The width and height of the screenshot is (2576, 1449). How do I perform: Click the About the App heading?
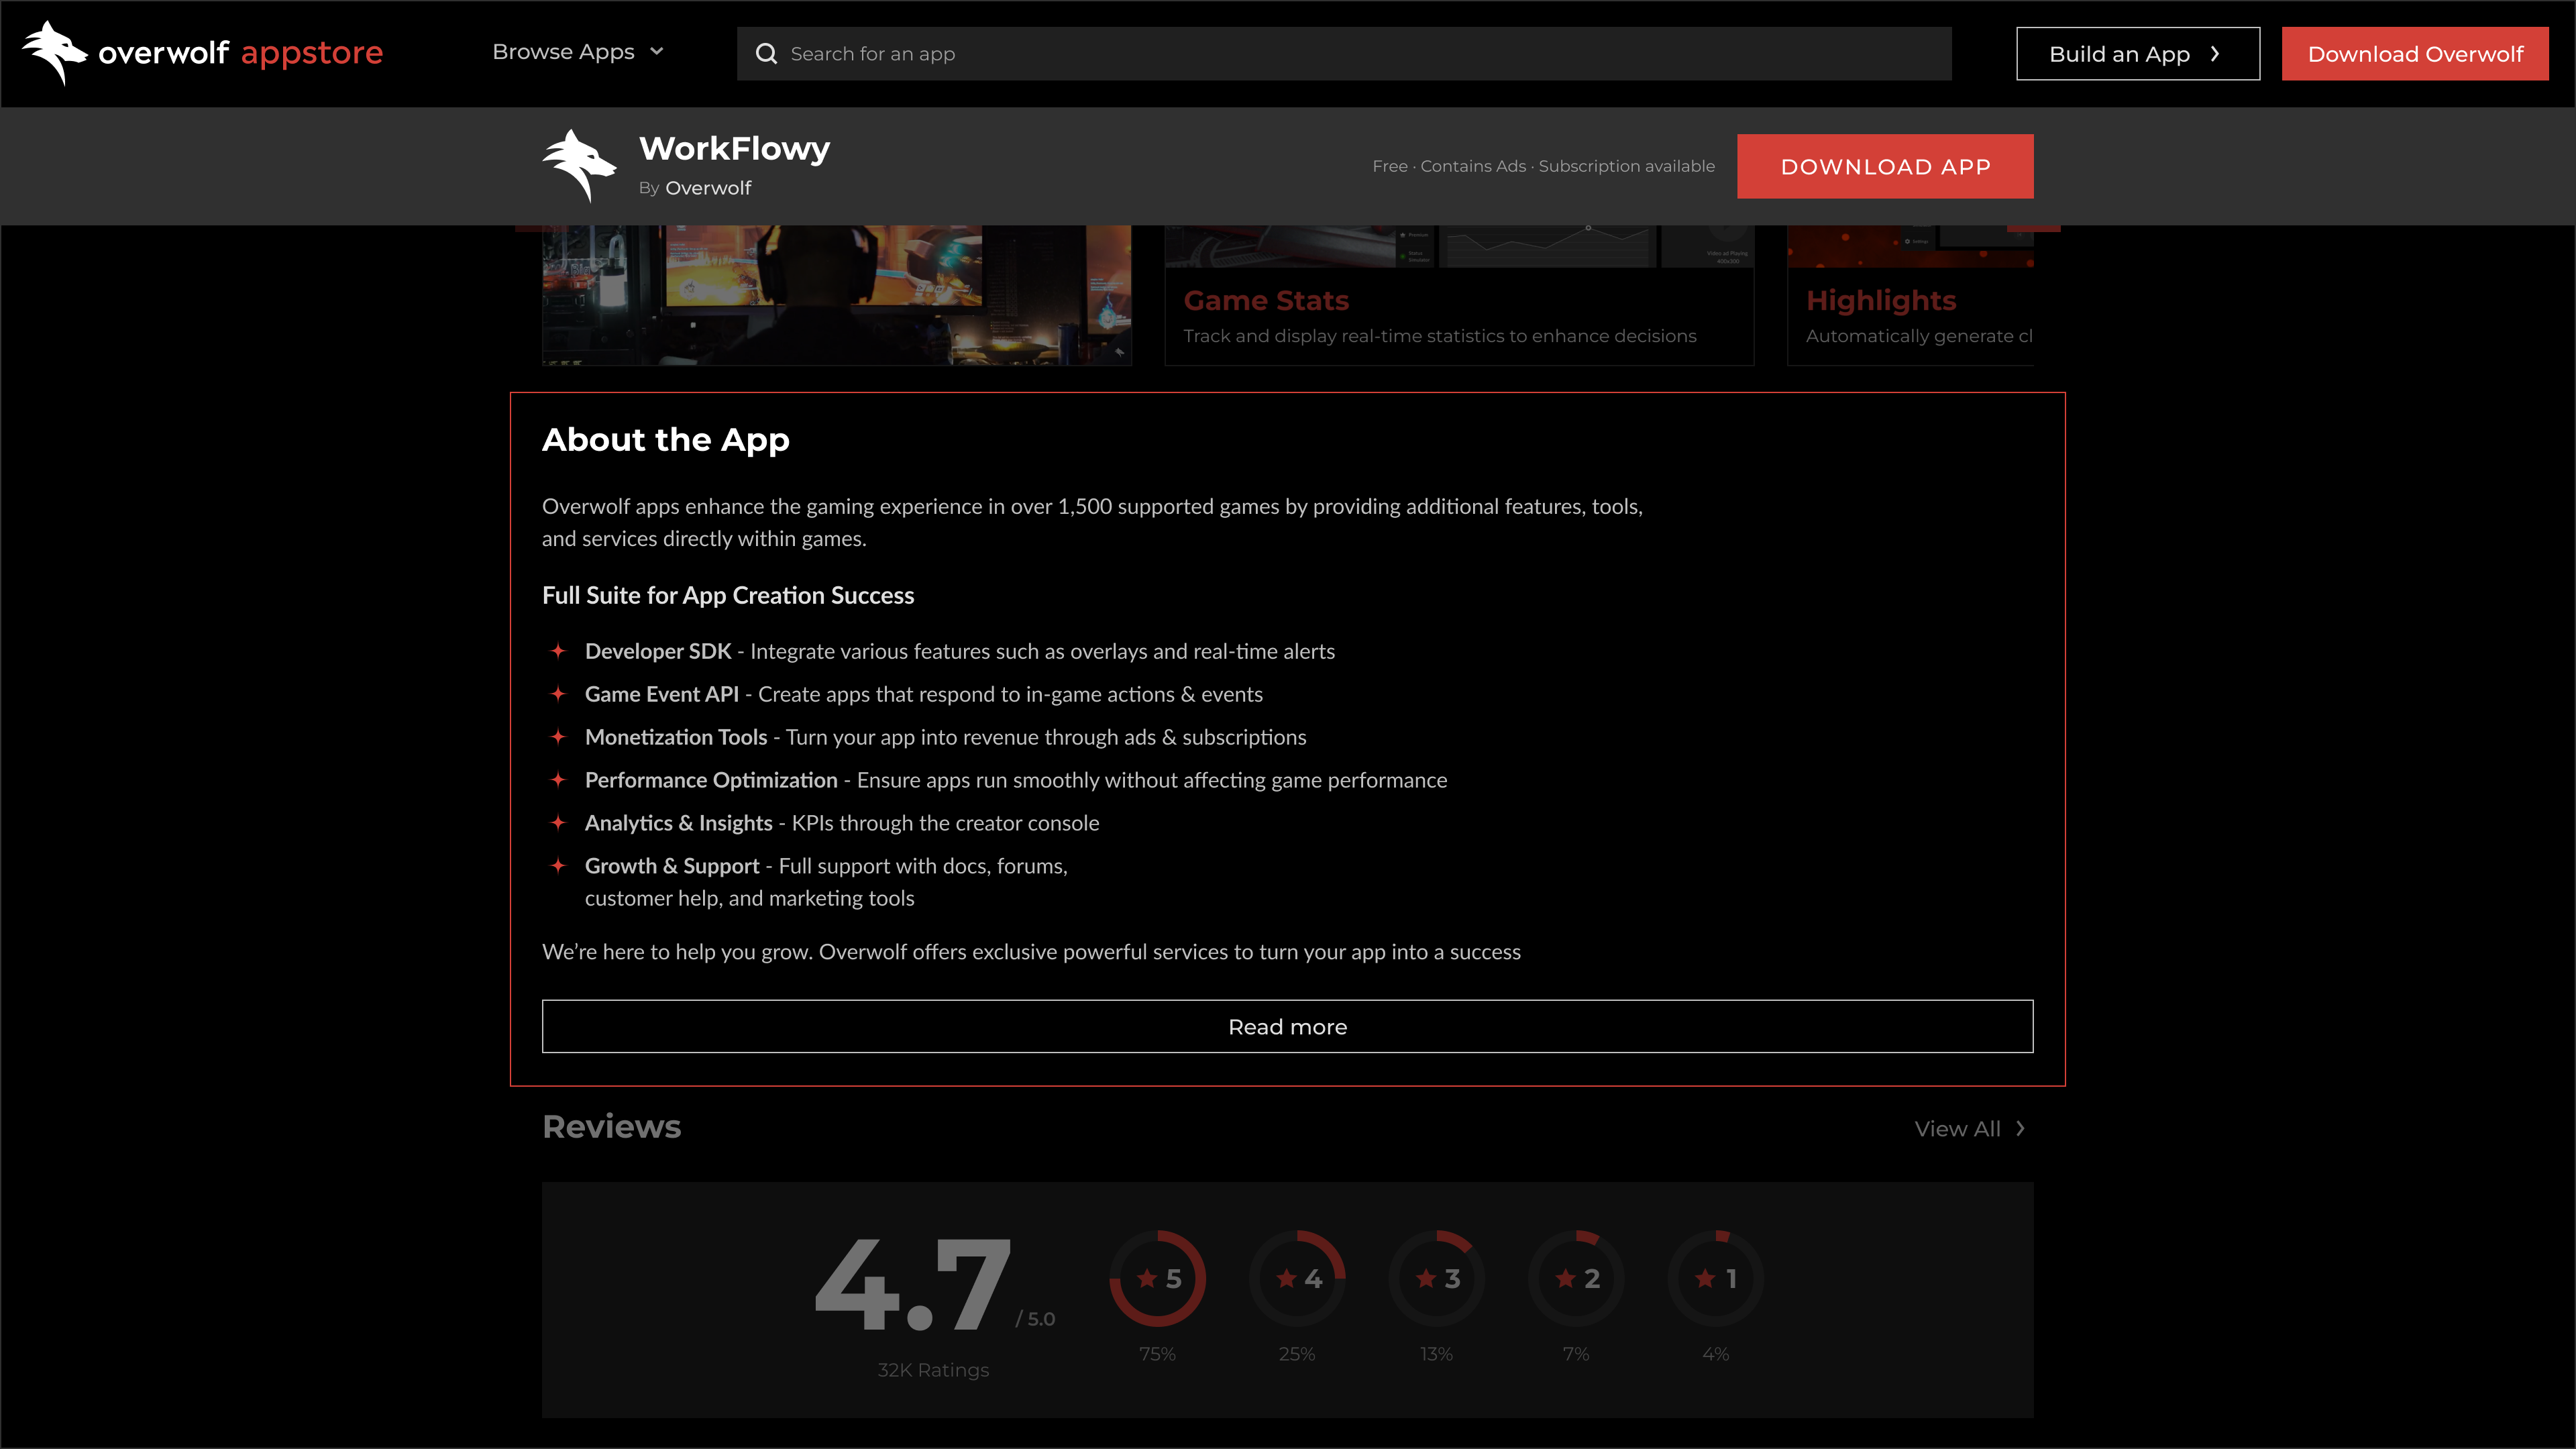point(666,440)
